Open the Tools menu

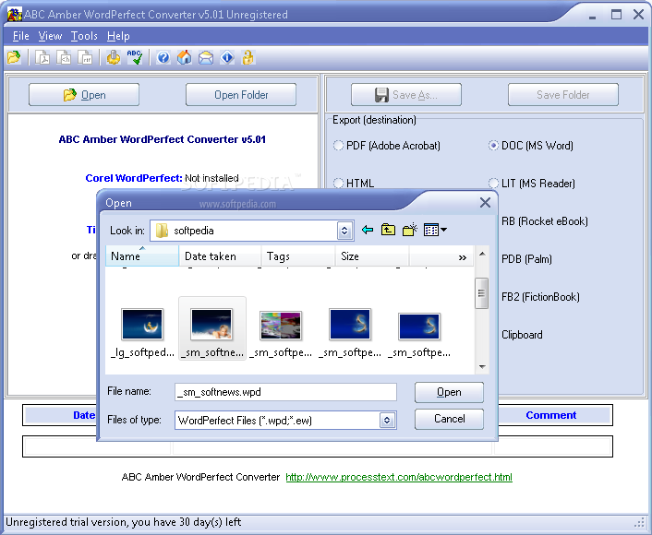click(x=84, y=36)
